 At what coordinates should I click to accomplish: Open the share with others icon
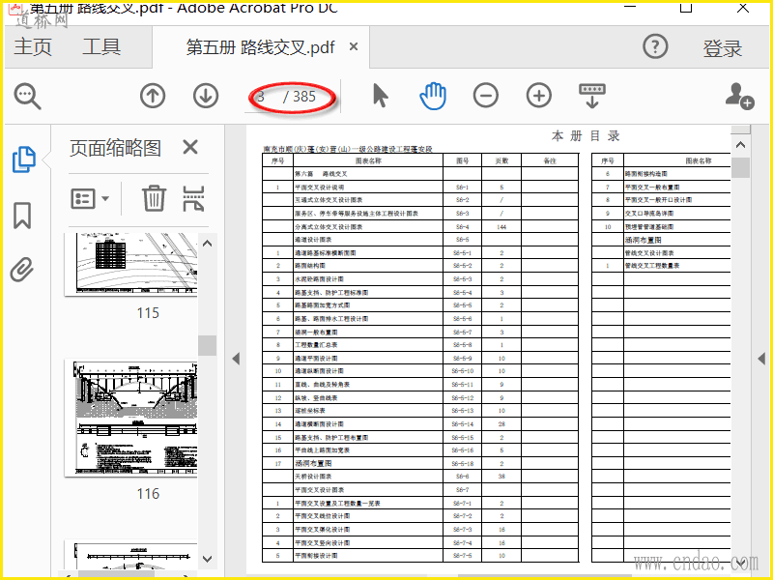[x=739, y=96]
